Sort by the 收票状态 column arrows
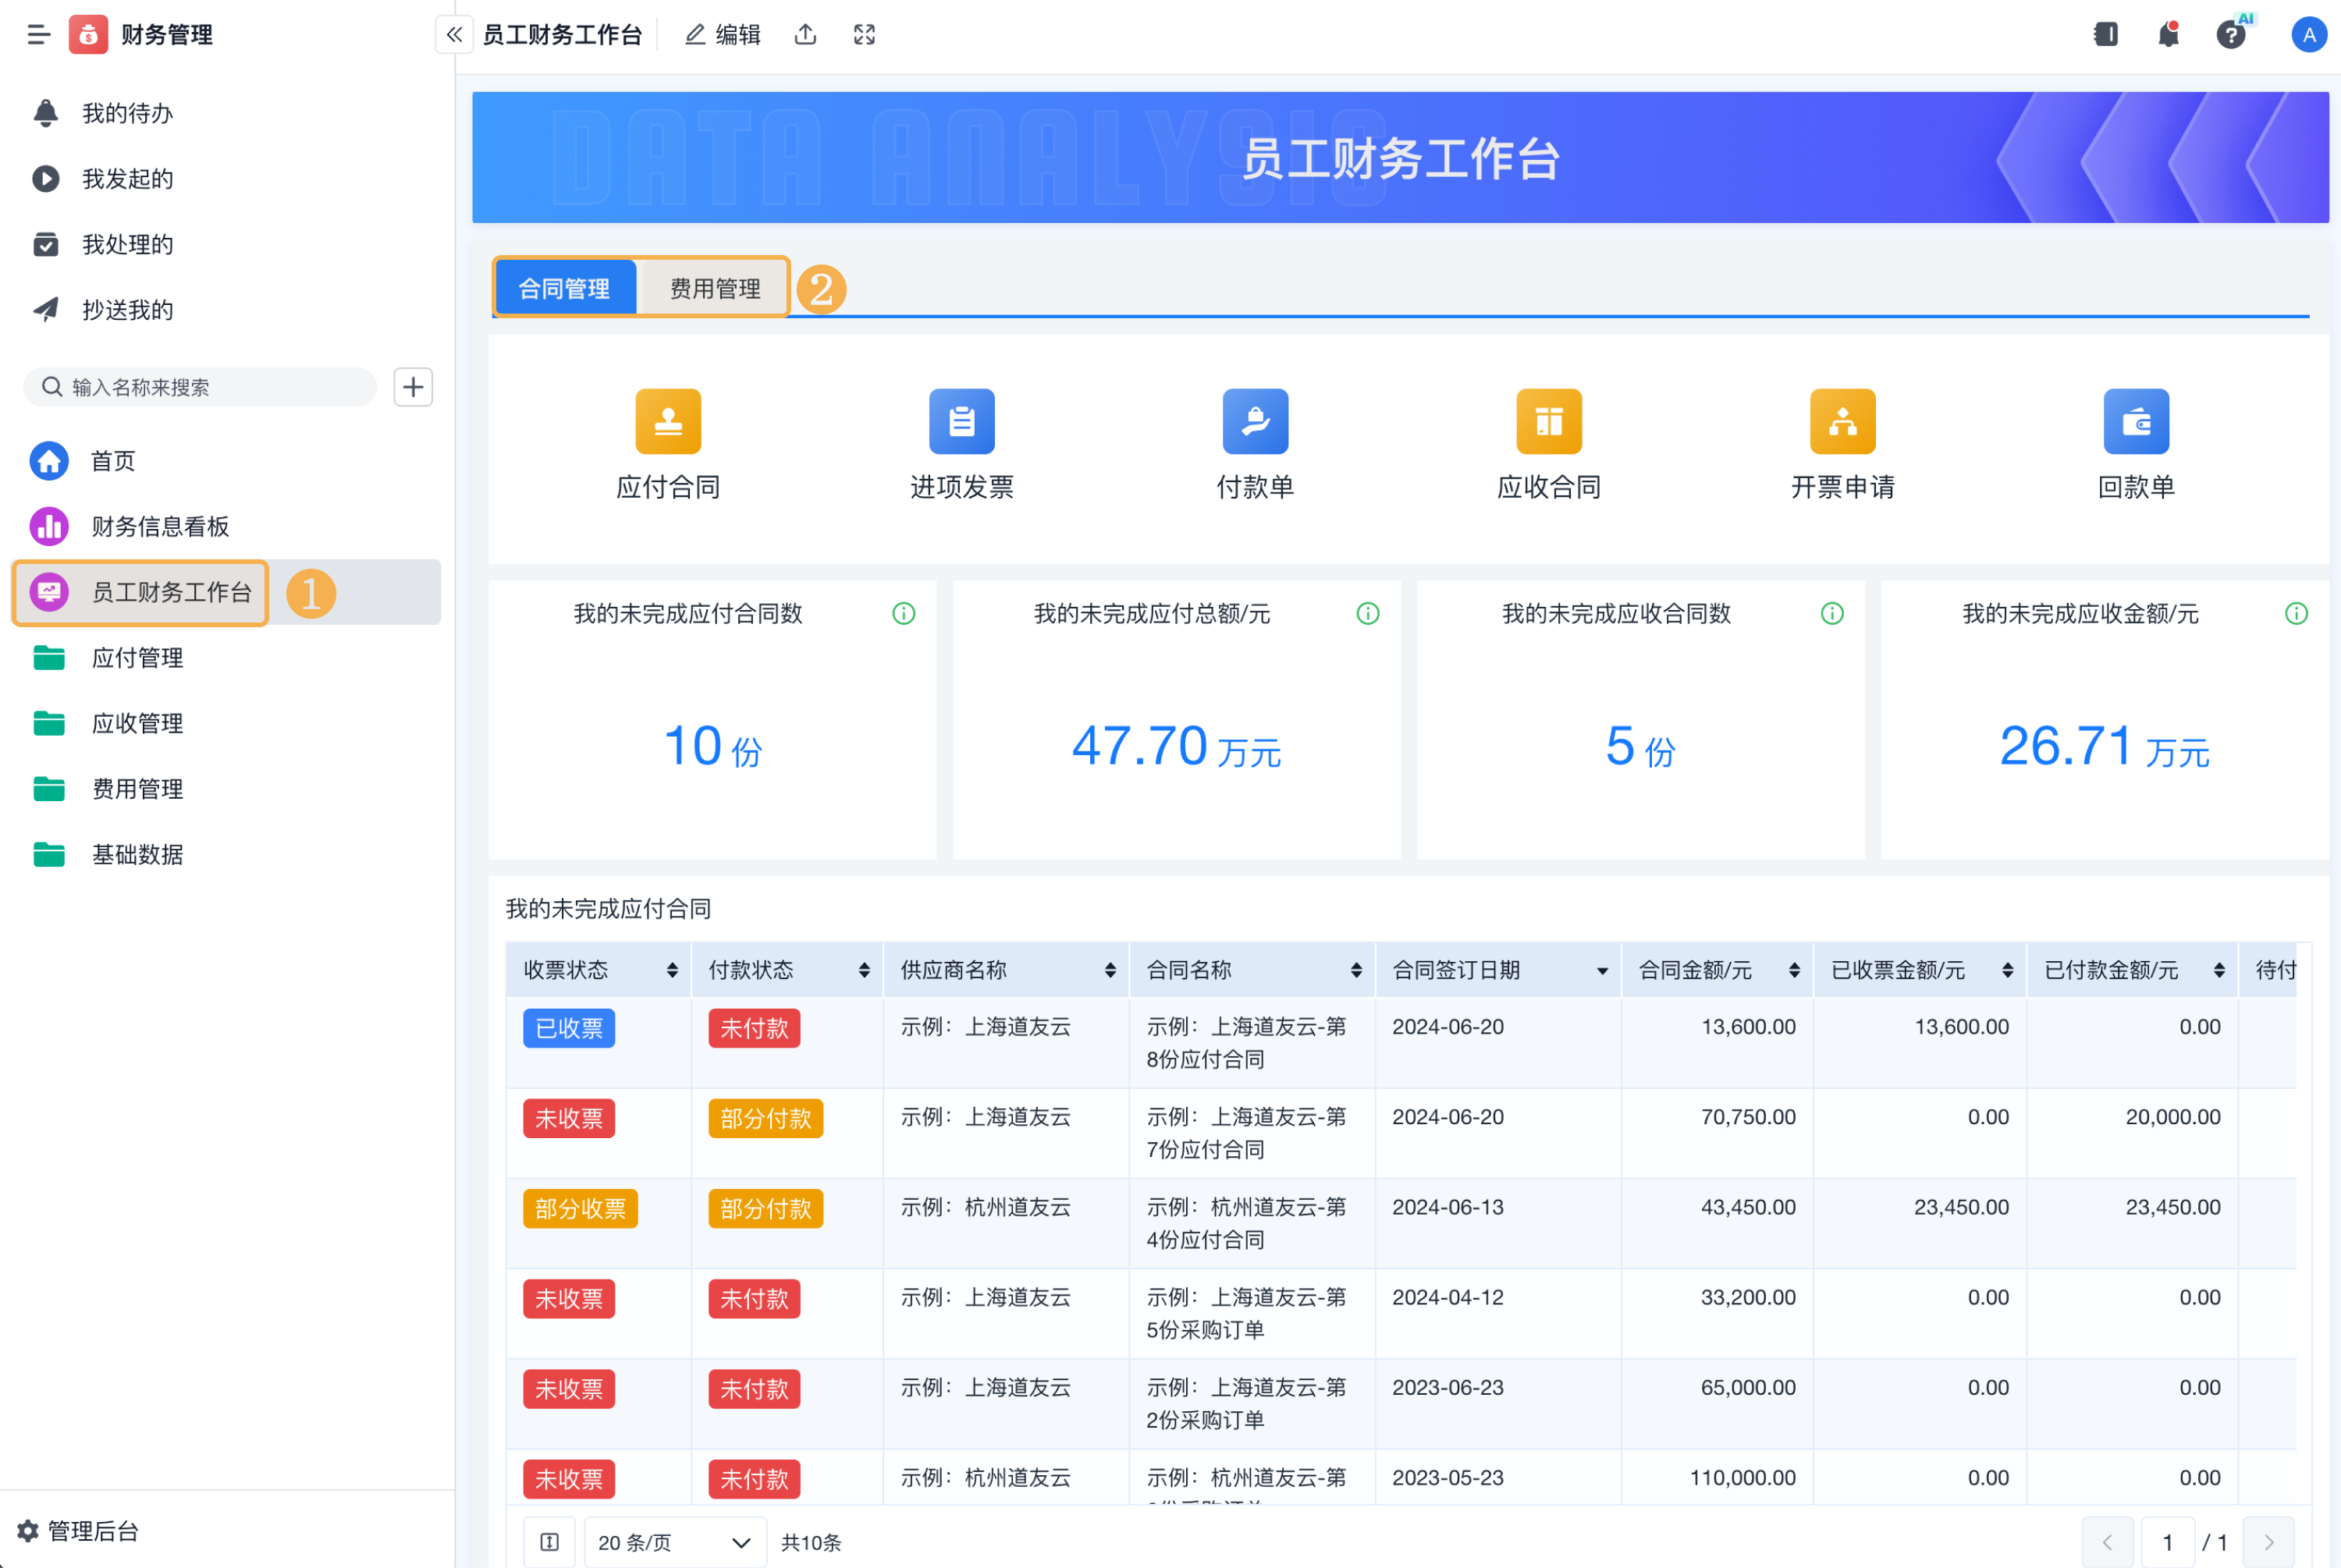The image size is (2341, 1568). point(672,970)
